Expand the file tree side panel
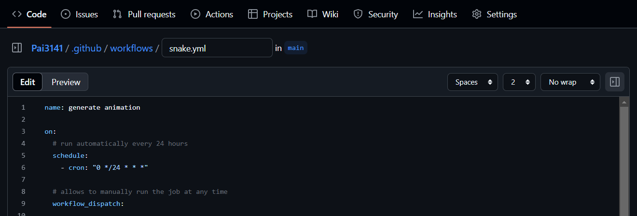This screenshot has width=637, height=216. click(x=17, y=48)
